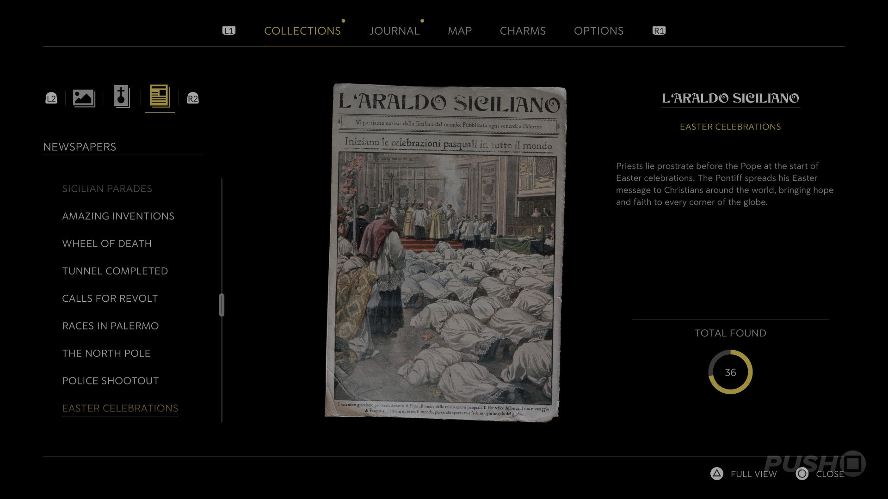888x499 pixels.
Task: Click the triangle Full View icon
Action: [716, 474]
